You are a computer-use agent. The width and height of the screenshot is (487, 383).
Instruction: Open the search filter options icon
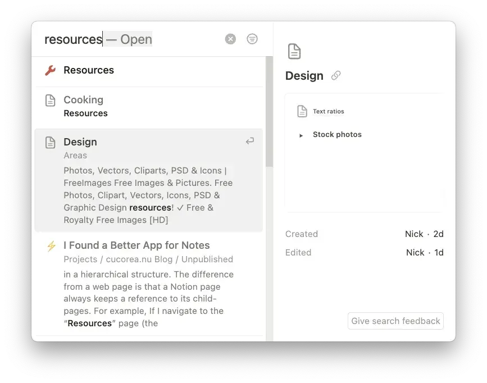pos(252,38)
